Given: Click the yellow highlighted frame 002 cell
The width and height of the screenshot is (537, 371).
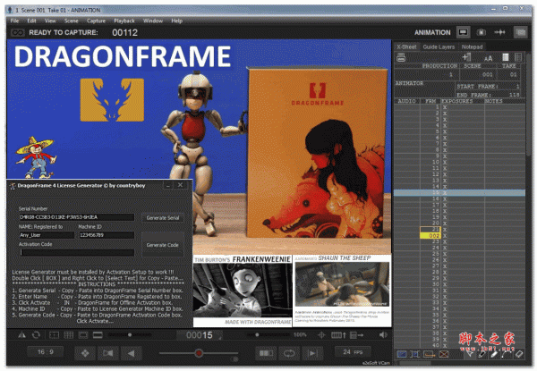Looking at the screenshot, I should tap(430, 236).
